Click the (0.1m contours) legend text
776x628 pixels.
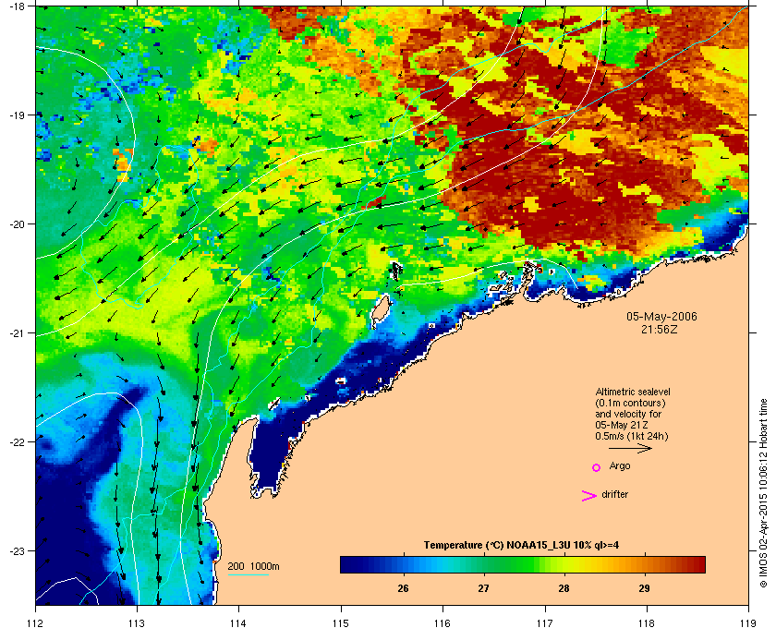tap(630, 403)
